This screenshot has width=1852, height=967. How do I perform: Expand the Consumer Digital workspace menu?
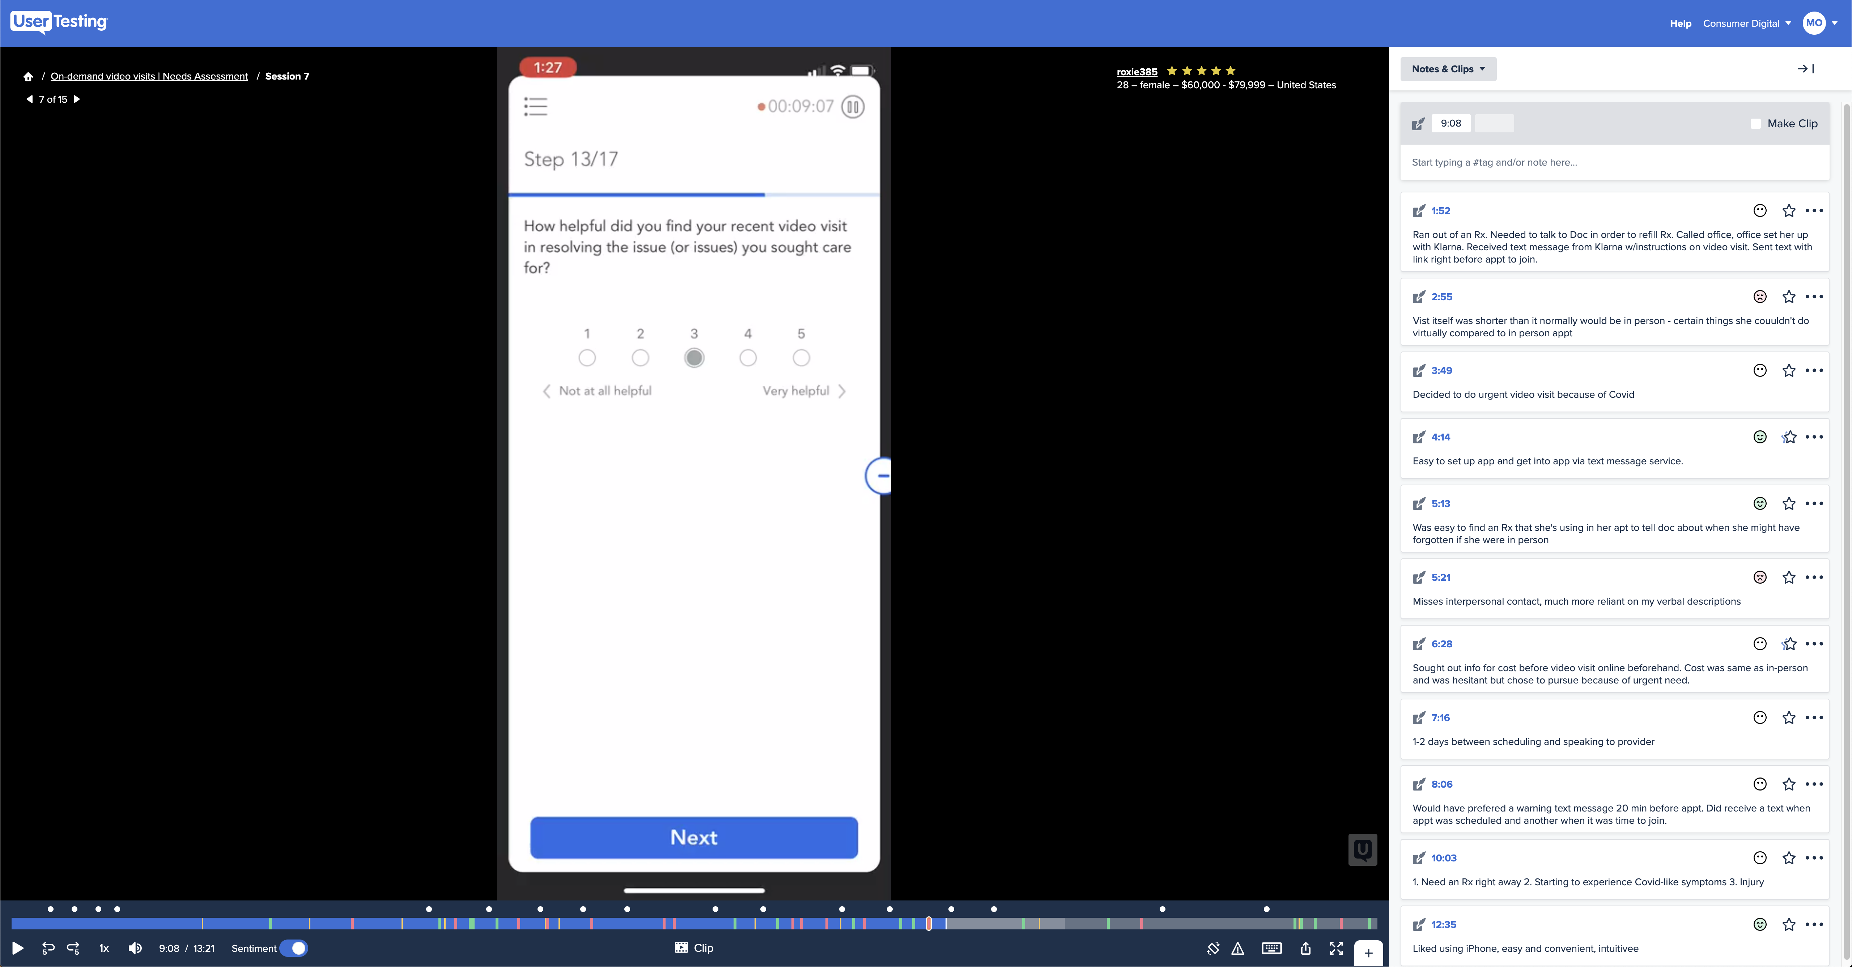coord(1746,24)
